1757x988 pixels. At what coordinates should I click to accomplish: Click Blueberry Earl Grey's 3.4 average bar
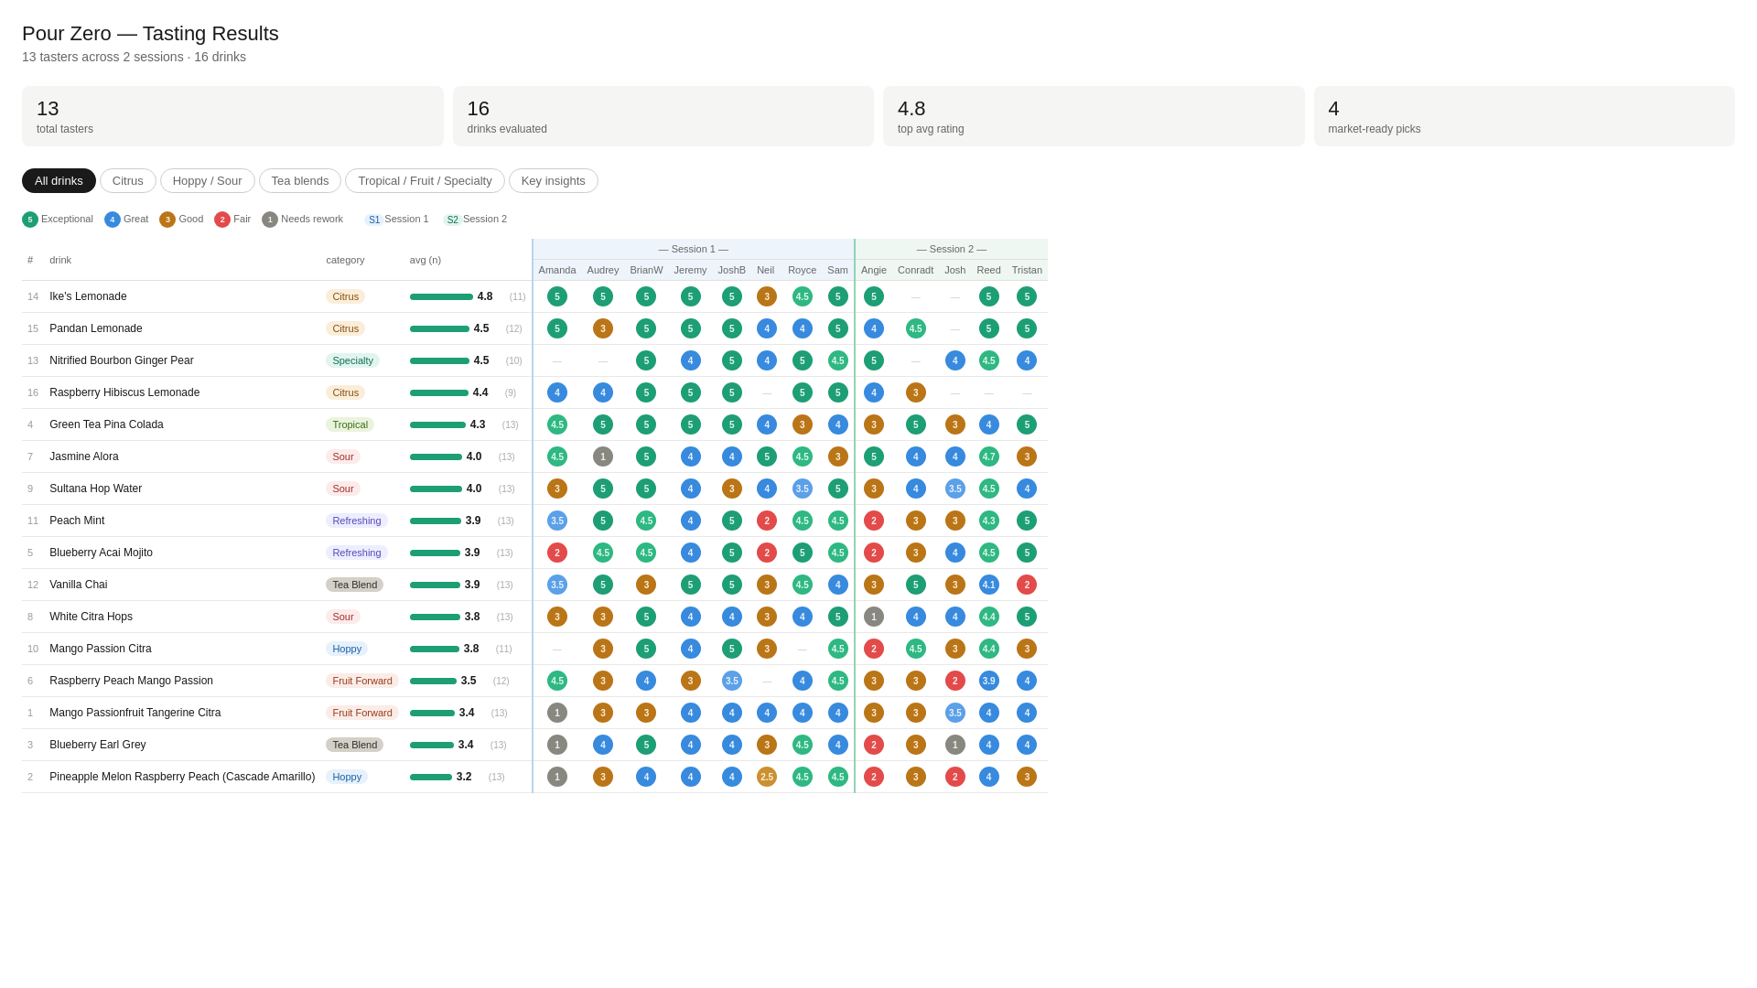[432, 745]
